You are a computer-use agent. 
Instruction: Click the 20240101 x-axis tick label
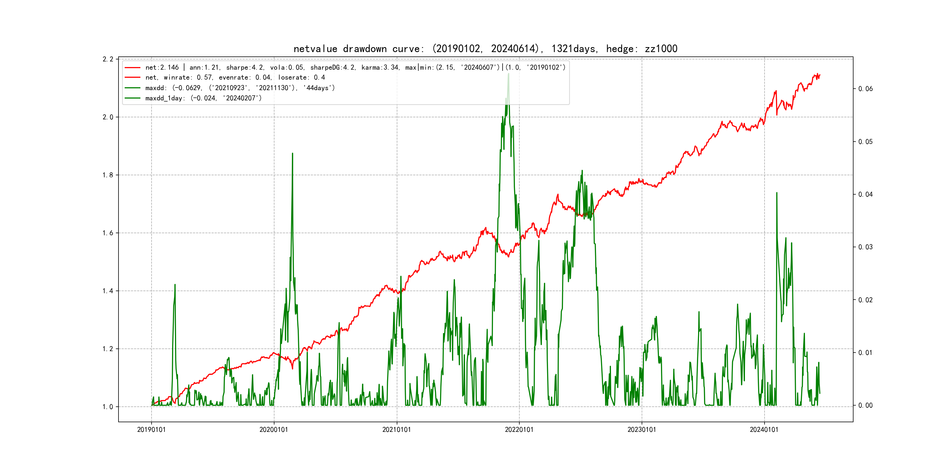[764, 430]
